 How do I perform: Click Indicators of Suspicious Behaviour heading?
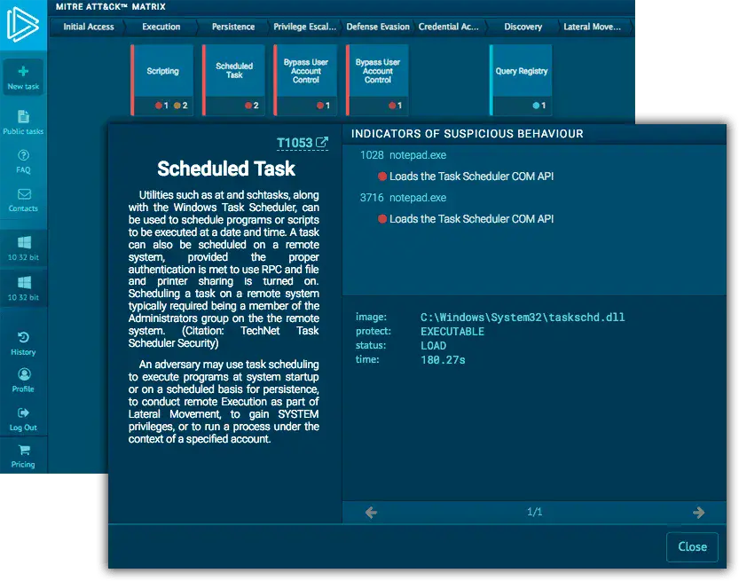point(467,134)
